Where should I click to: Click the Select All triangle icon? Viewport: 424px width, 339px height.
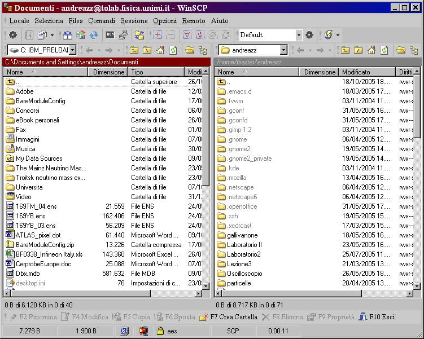[187, 35]
